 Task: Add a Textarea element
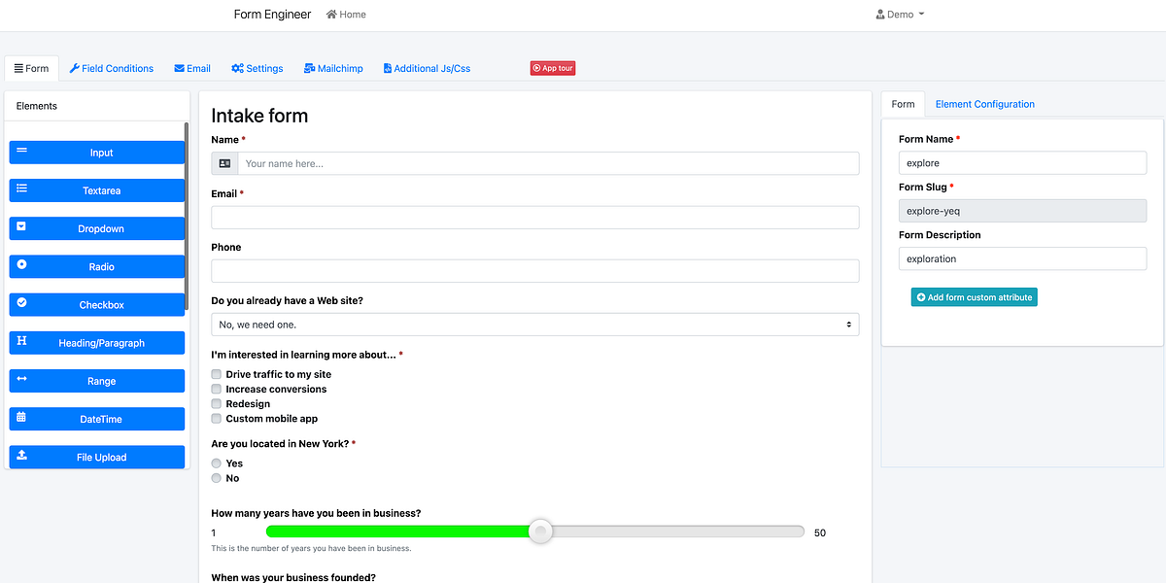[97, 190]
